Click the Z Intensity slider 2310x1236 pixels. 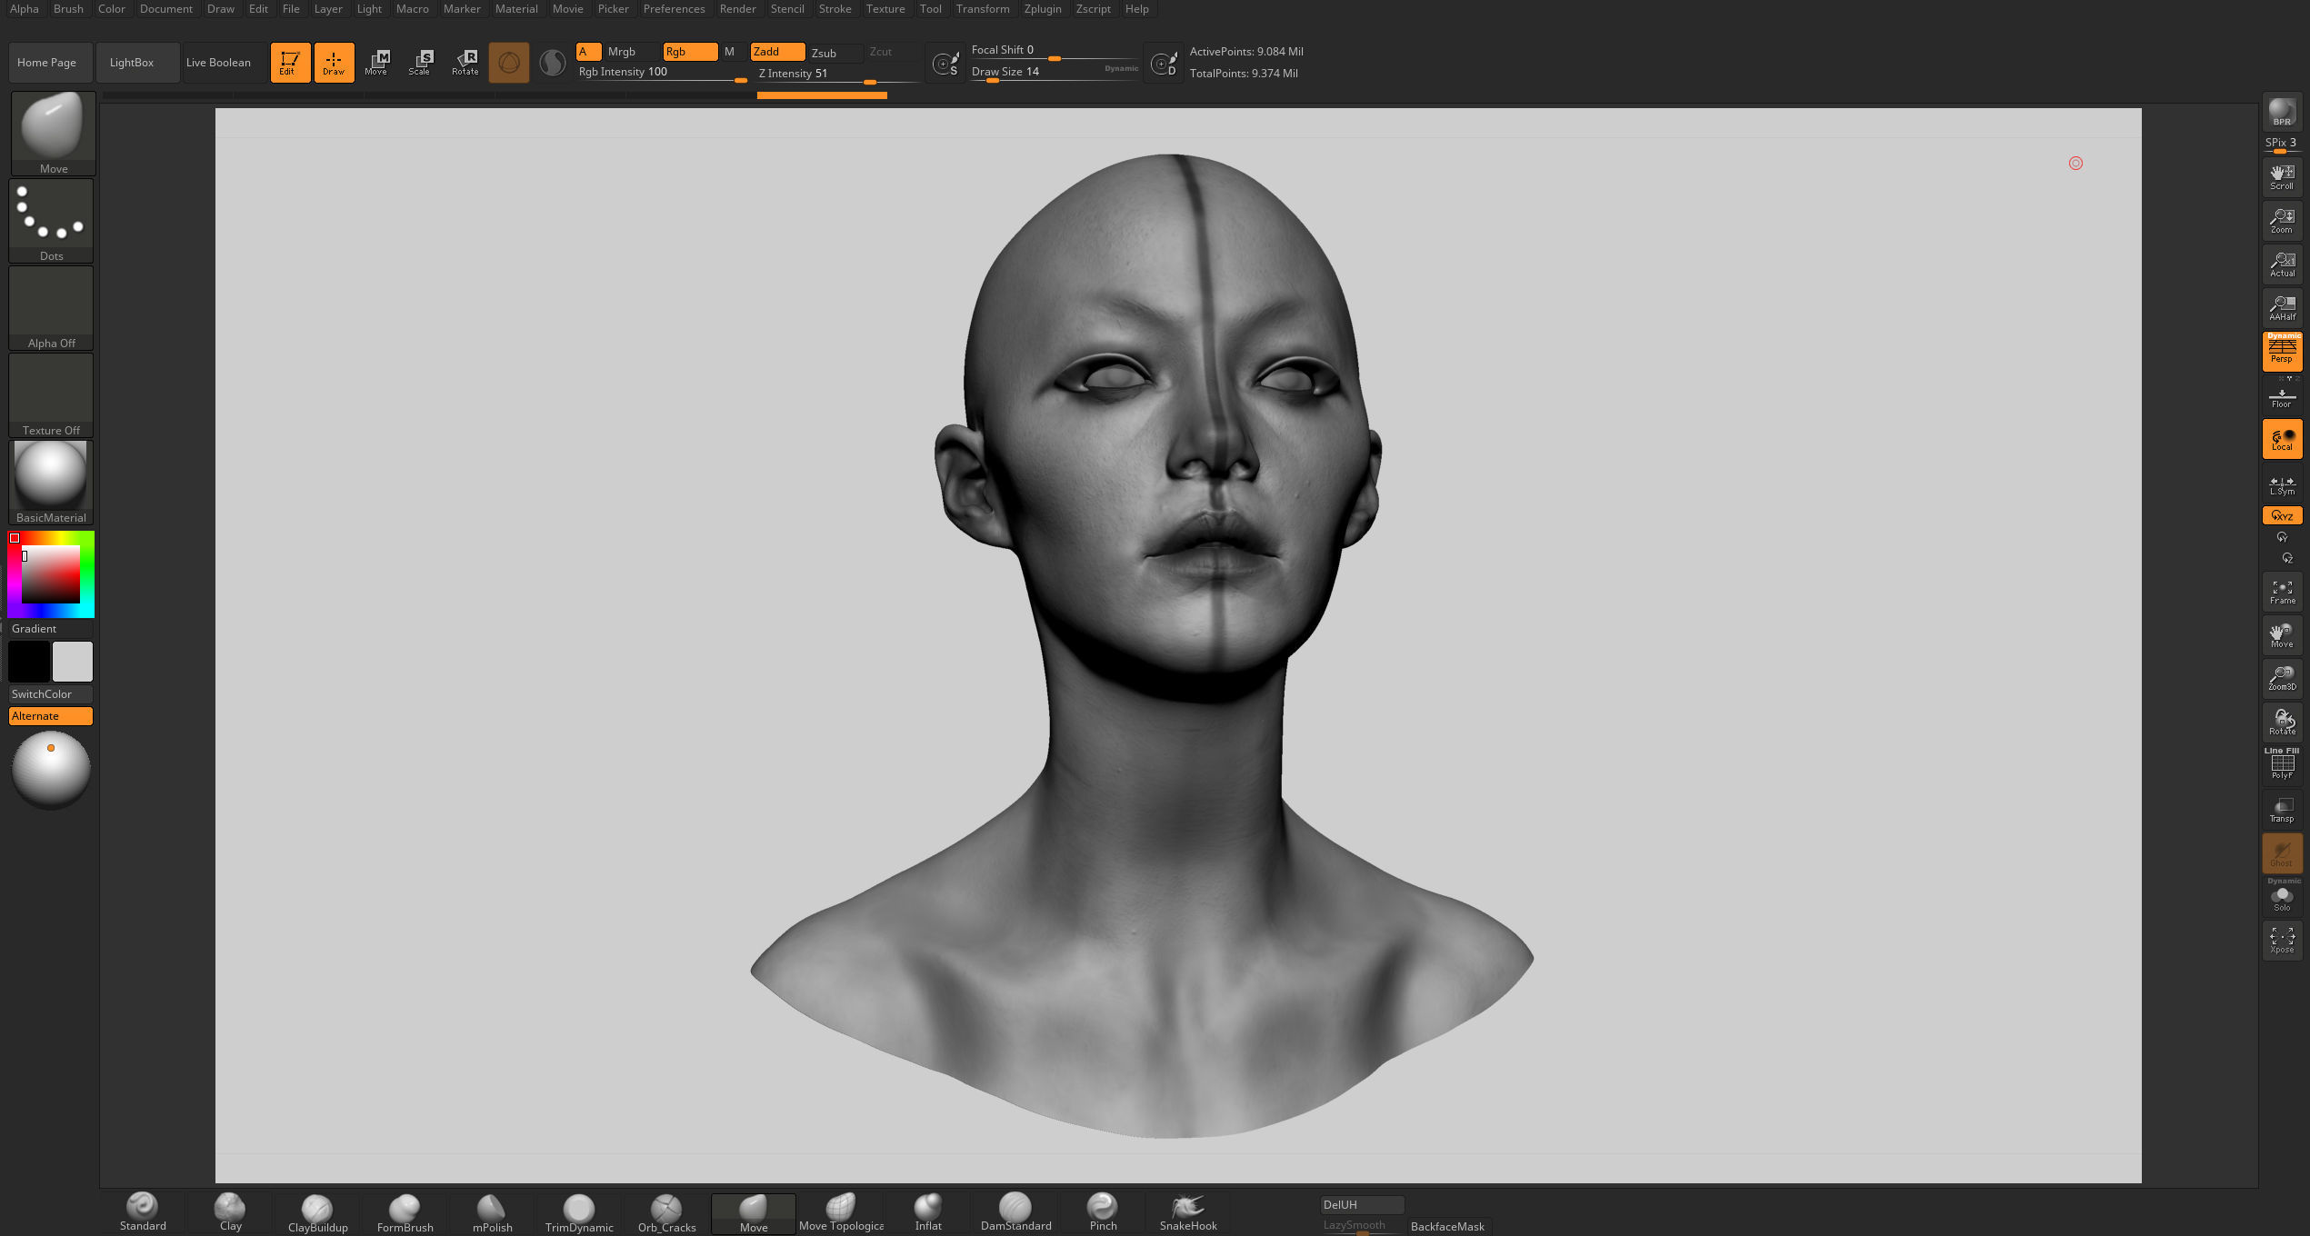837,74
